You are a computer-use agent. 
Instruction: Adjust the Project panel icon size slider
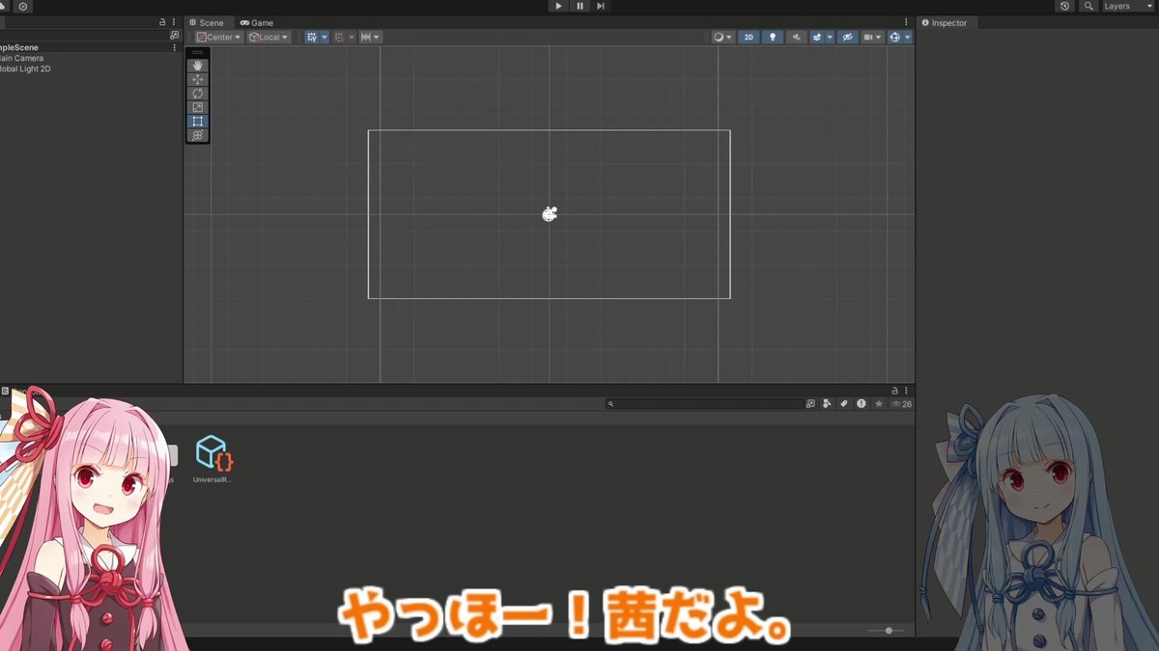[x=887, y=630]
